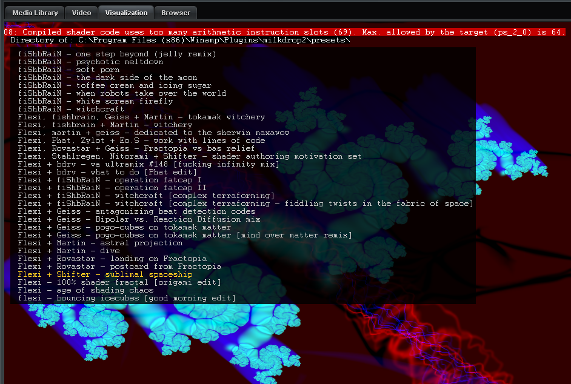Select 'witchcraft [complex terraforming]' preset
Viewport: 571px width, 384px height.
pos(146,196)
